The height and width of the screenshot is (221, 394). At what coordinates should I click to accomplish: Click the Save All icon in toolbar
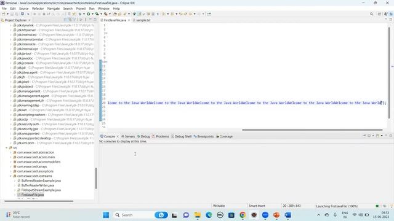point(17,14)
